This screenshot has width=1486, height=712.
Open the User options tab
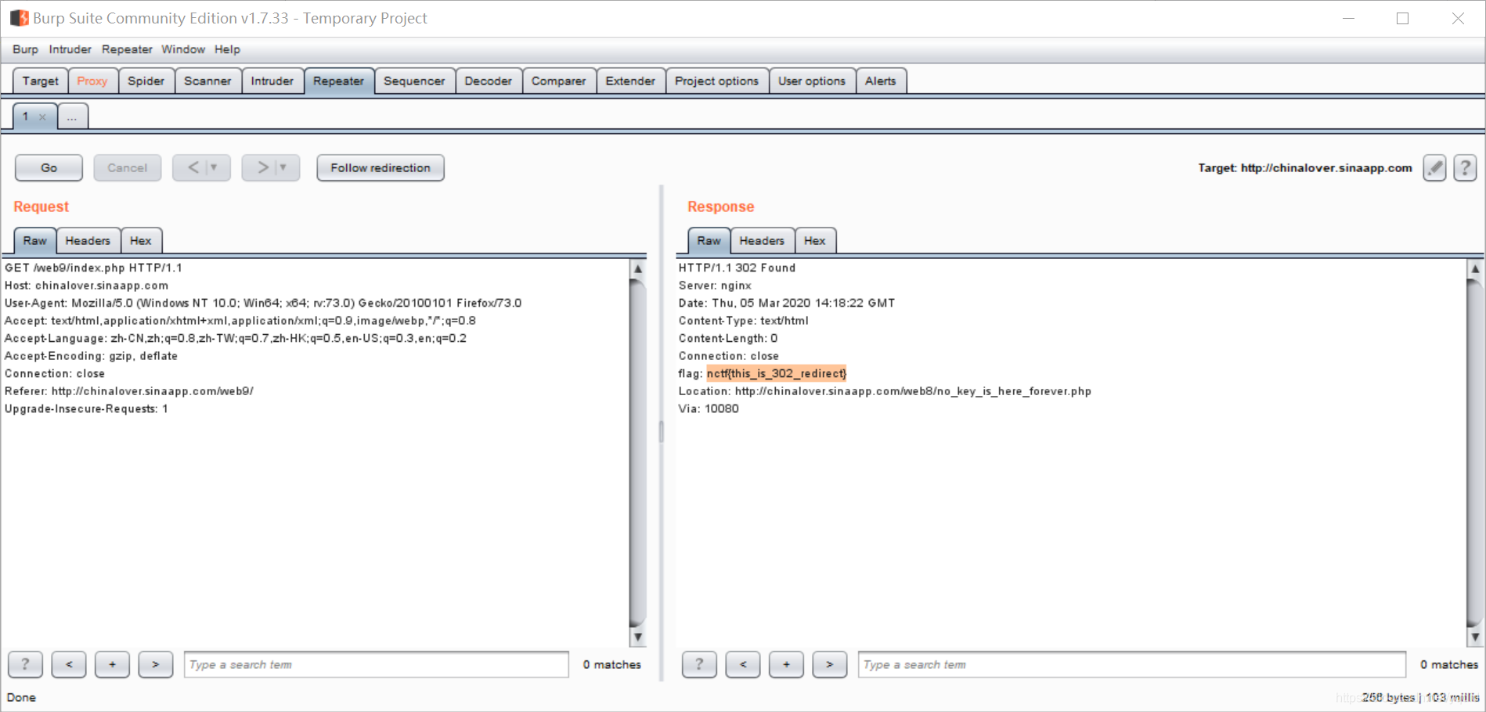coord(812,81)
